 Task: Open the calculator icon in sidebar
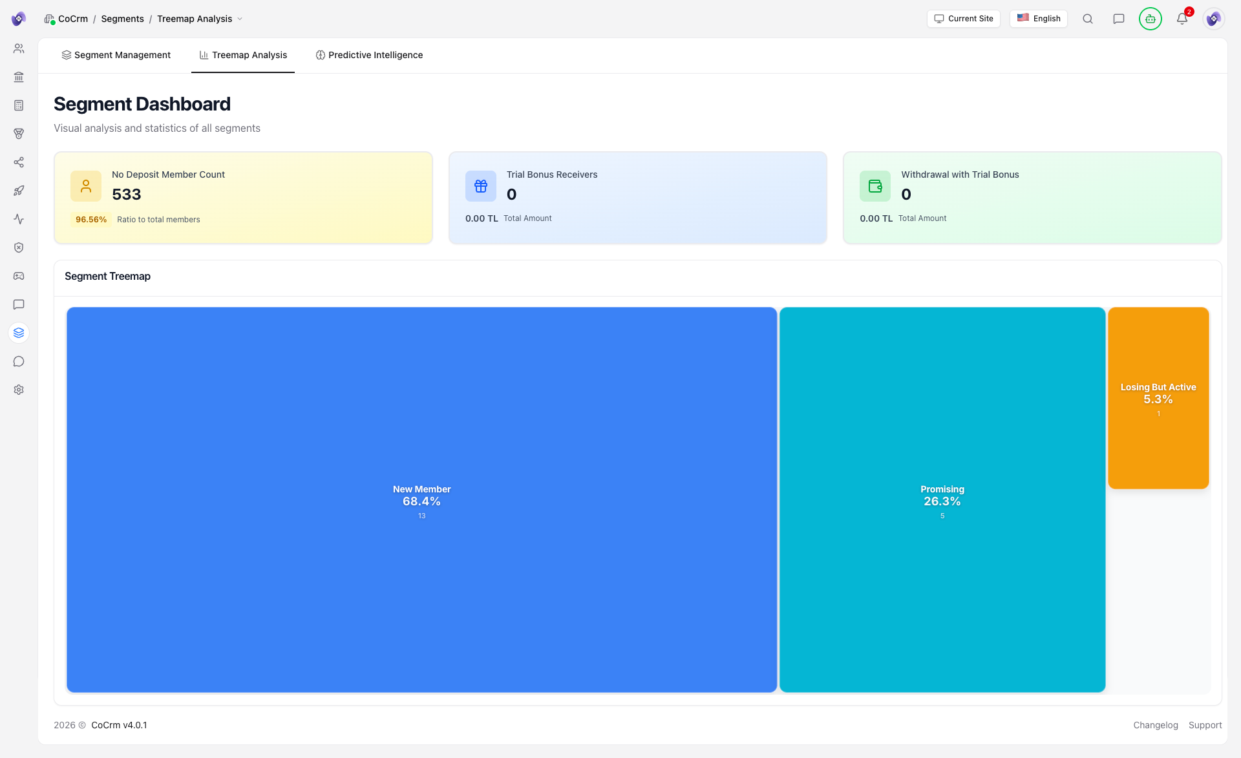[x=19, y=105]
